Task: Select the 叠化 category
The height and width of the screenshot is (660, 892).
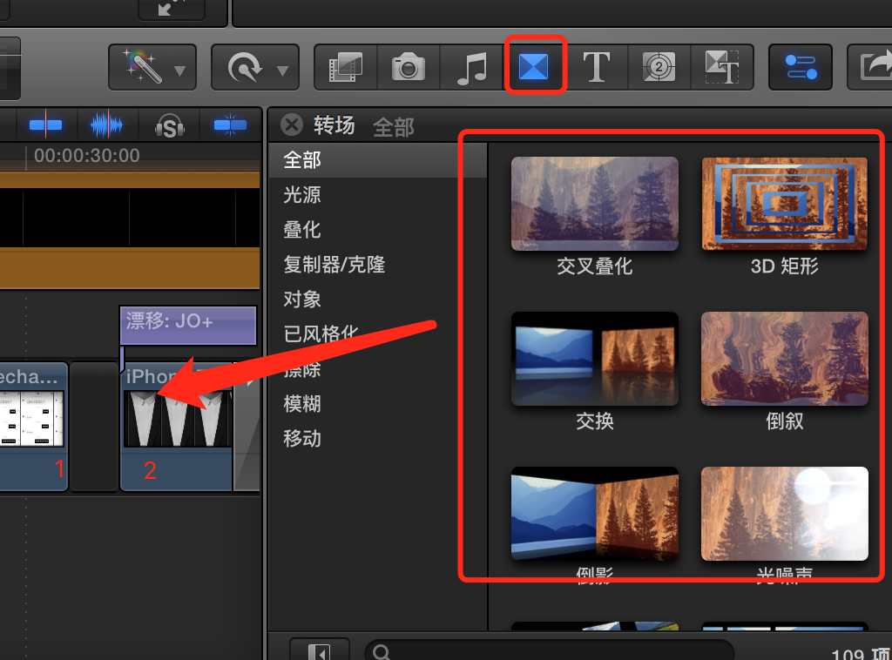Action: click(x=378, y=230)
